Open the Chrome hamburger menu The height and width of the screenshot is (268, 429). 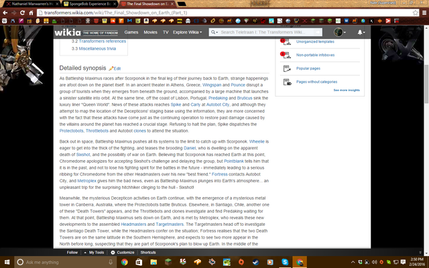[424, 13]
